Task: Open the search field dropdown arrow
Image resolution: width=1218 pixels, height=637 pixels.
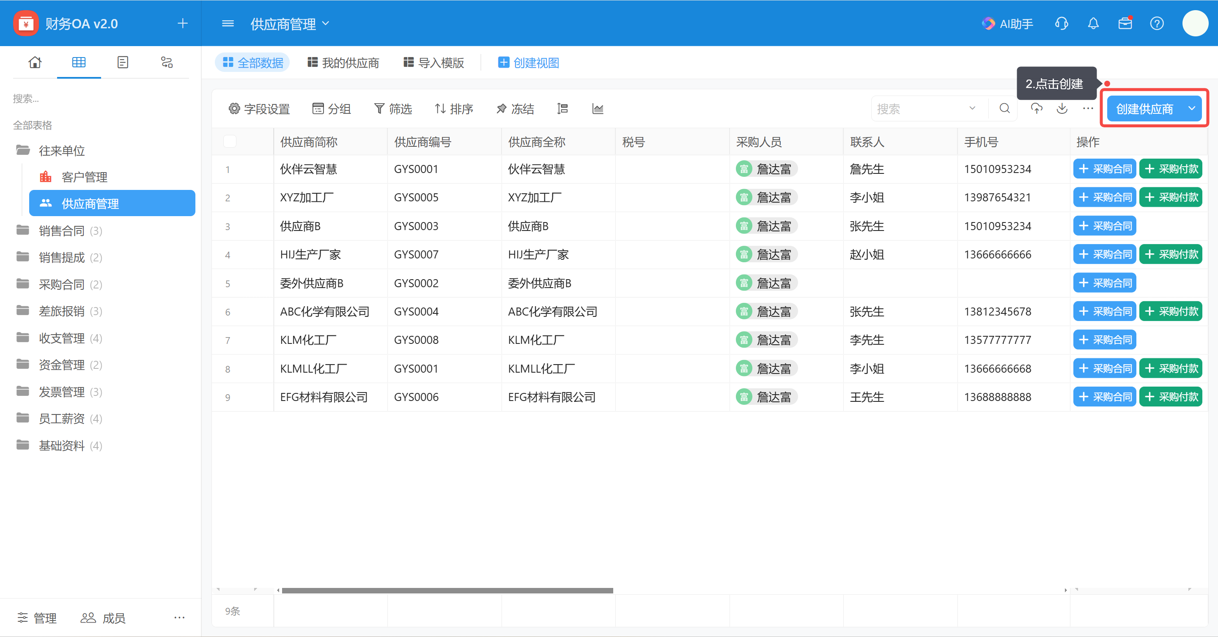Action: [x=972, y=108]
